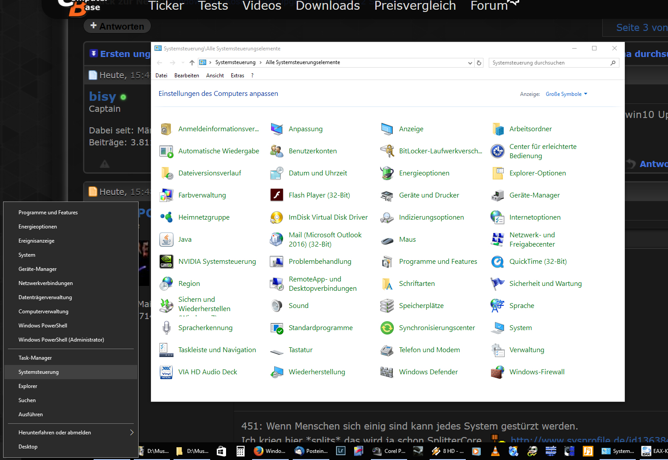Open the Preisvergleich link in site navigation
This screenshot has width=668, height=460.
point(415,6)
